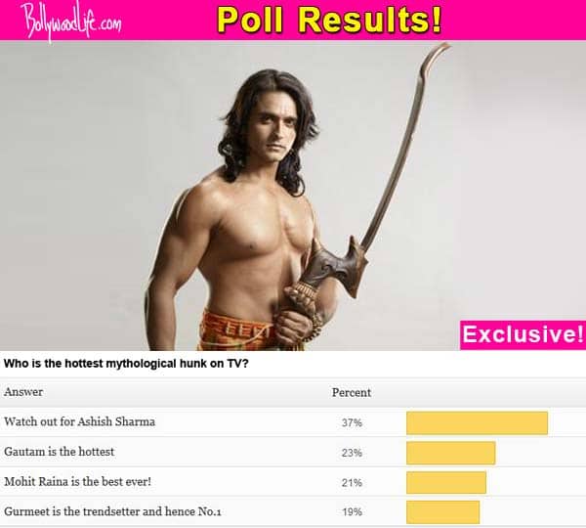Select the Gautam is the hottest answer
The width and height of the screenshot is (586, 528).
click(59, 452)
